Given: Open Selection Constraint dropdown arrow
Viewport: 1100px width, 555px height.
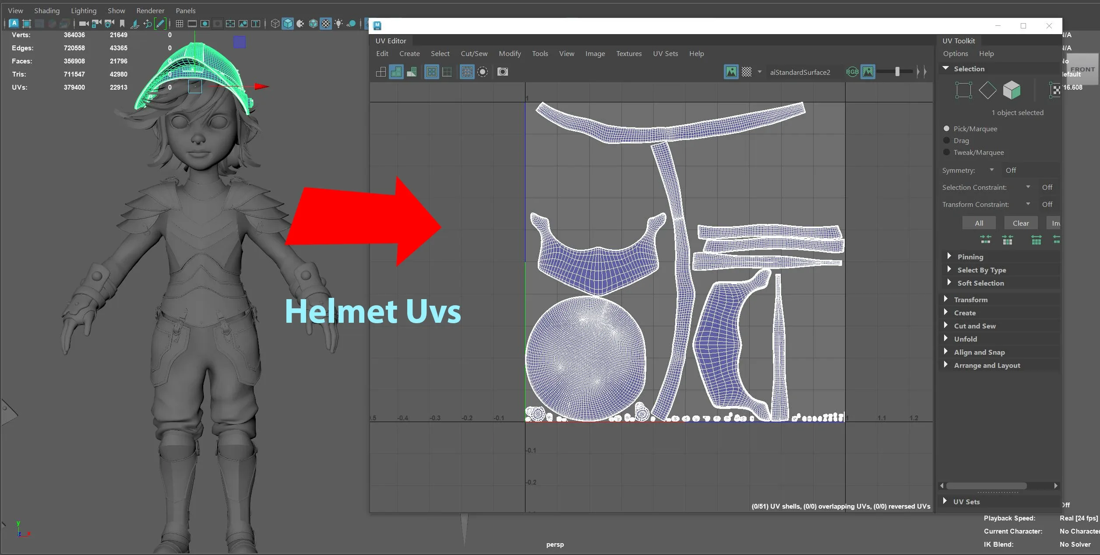Looking at the screenshot, I should (1028, 187).
